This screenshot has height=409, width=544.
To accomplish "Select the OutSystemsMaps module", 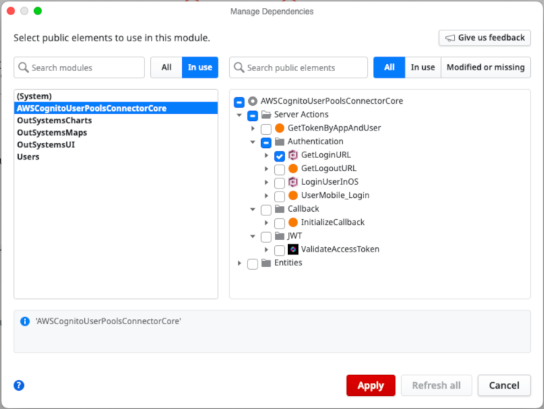I will [116, 133].
